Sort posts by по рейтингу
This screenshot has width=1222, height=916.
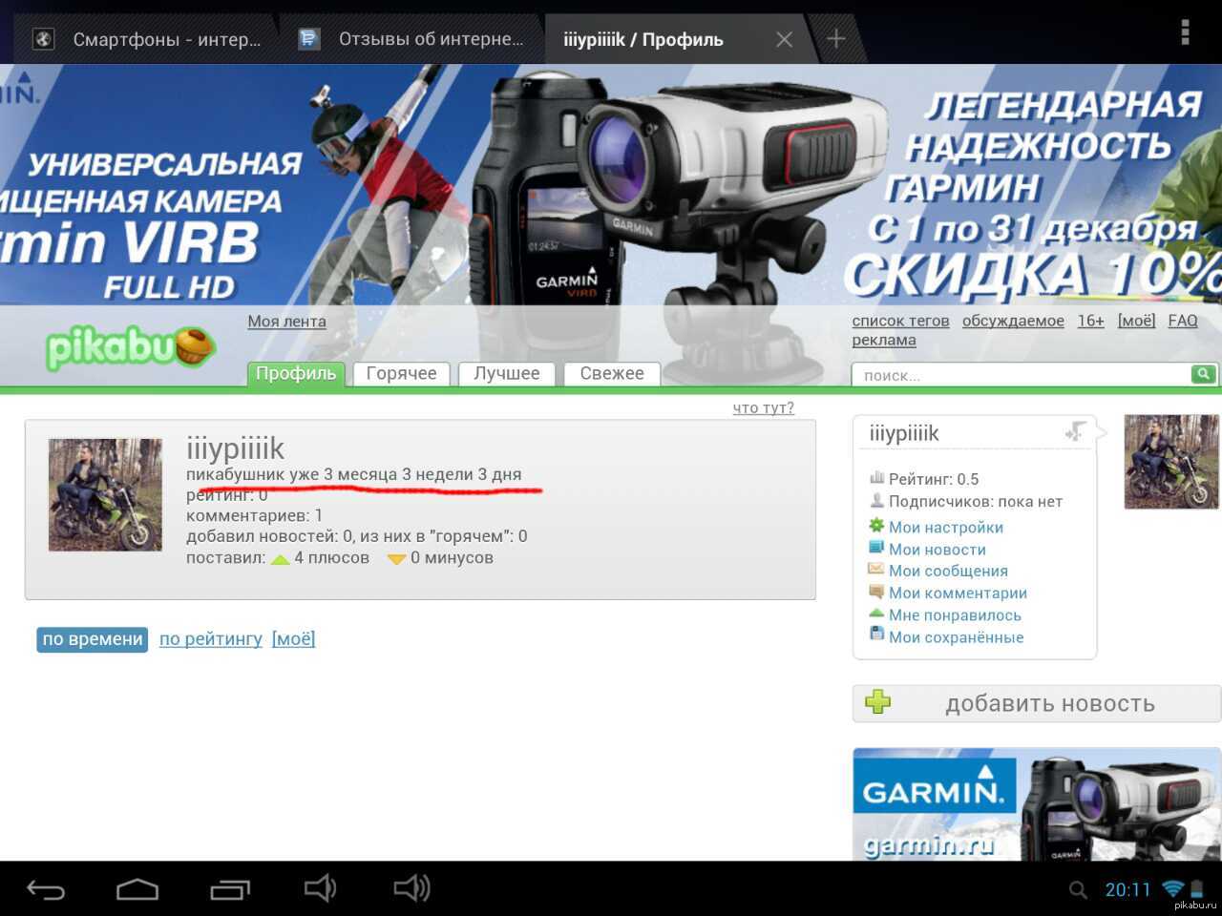(x=210, y=639)
